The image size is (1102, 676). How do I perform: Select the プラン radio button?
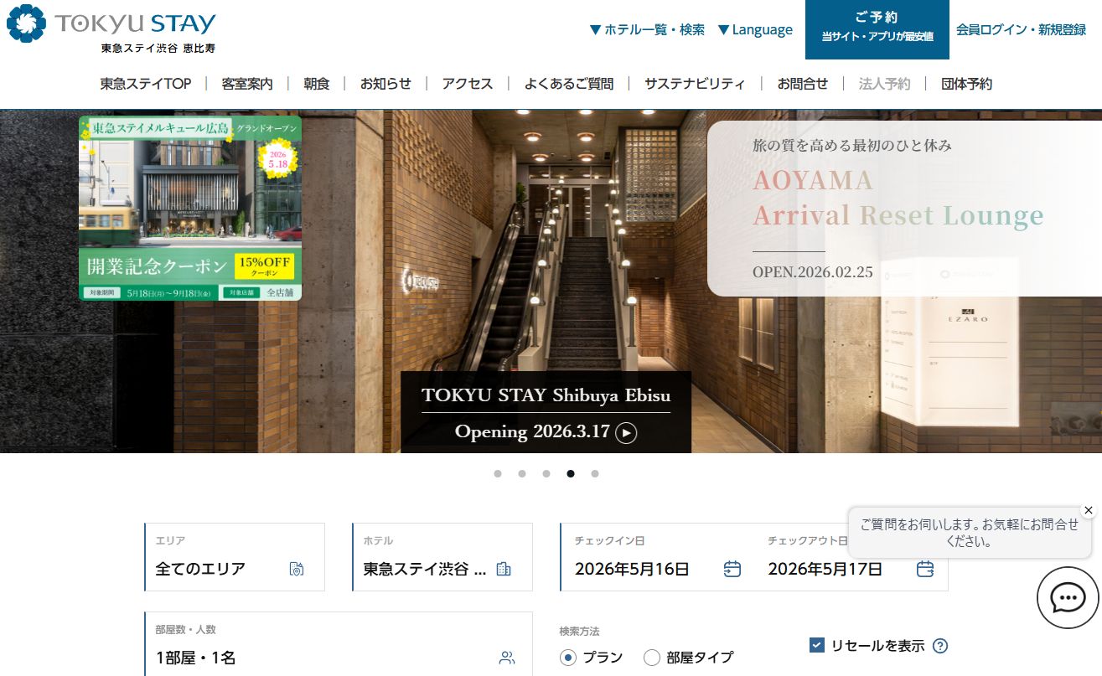[568, 658]
